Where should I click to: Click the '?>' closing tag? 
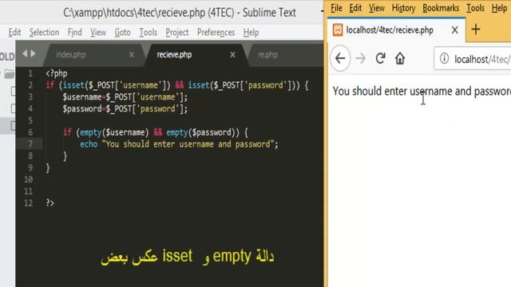50,203
